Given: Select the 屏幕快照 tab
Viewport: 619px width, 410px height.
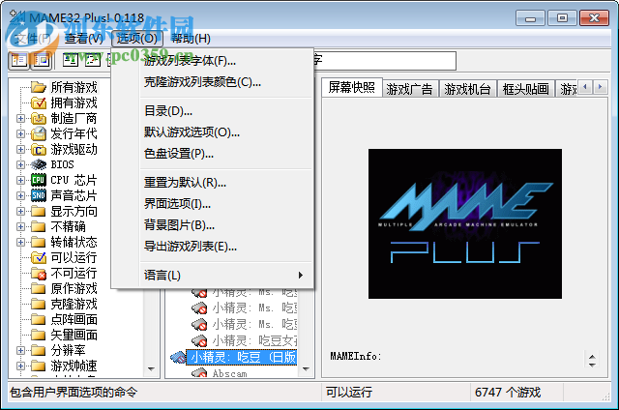Looking at the screenshot, I should click(x=352, y=87).
